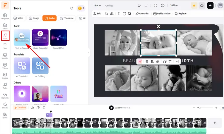Open the 16:9 aspect ratio dropdown
The image size is (224, 134).
pyautogui.click(x=97, y=6)
